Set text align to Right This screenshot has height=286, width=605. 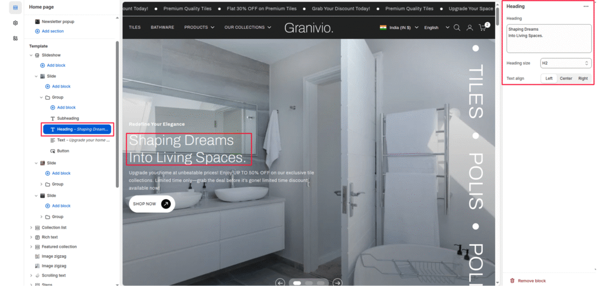(x=583, y=78)
